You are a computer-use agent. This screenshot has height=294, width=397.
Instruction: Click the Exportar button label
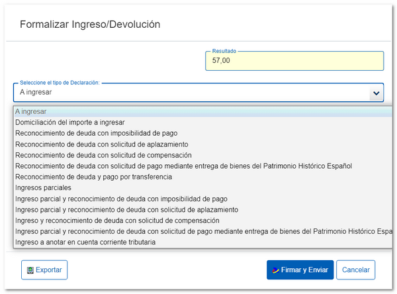pos(48,270)
